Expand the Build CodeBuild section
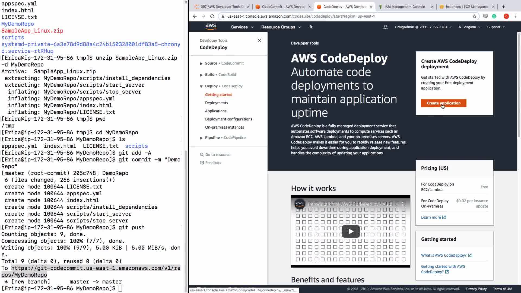 point(201,75)
